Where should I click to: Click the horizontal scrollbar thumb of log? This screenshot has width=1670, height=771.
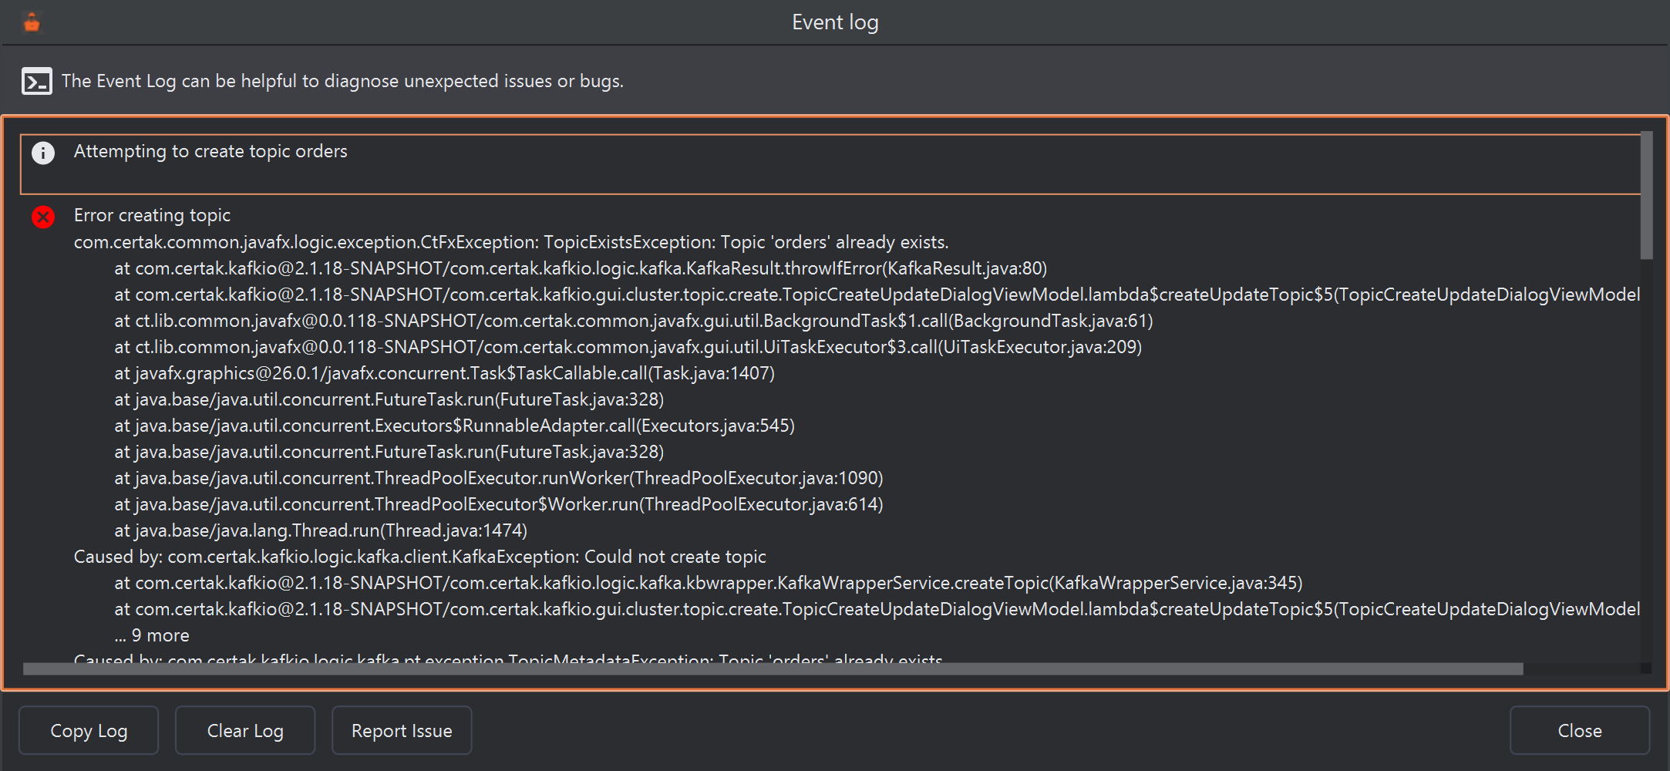(773, 668)
